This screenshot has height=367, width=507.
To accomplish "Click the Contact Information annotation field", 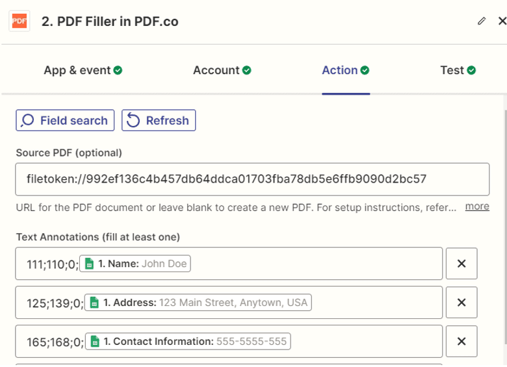I will (x=364, y=341).
